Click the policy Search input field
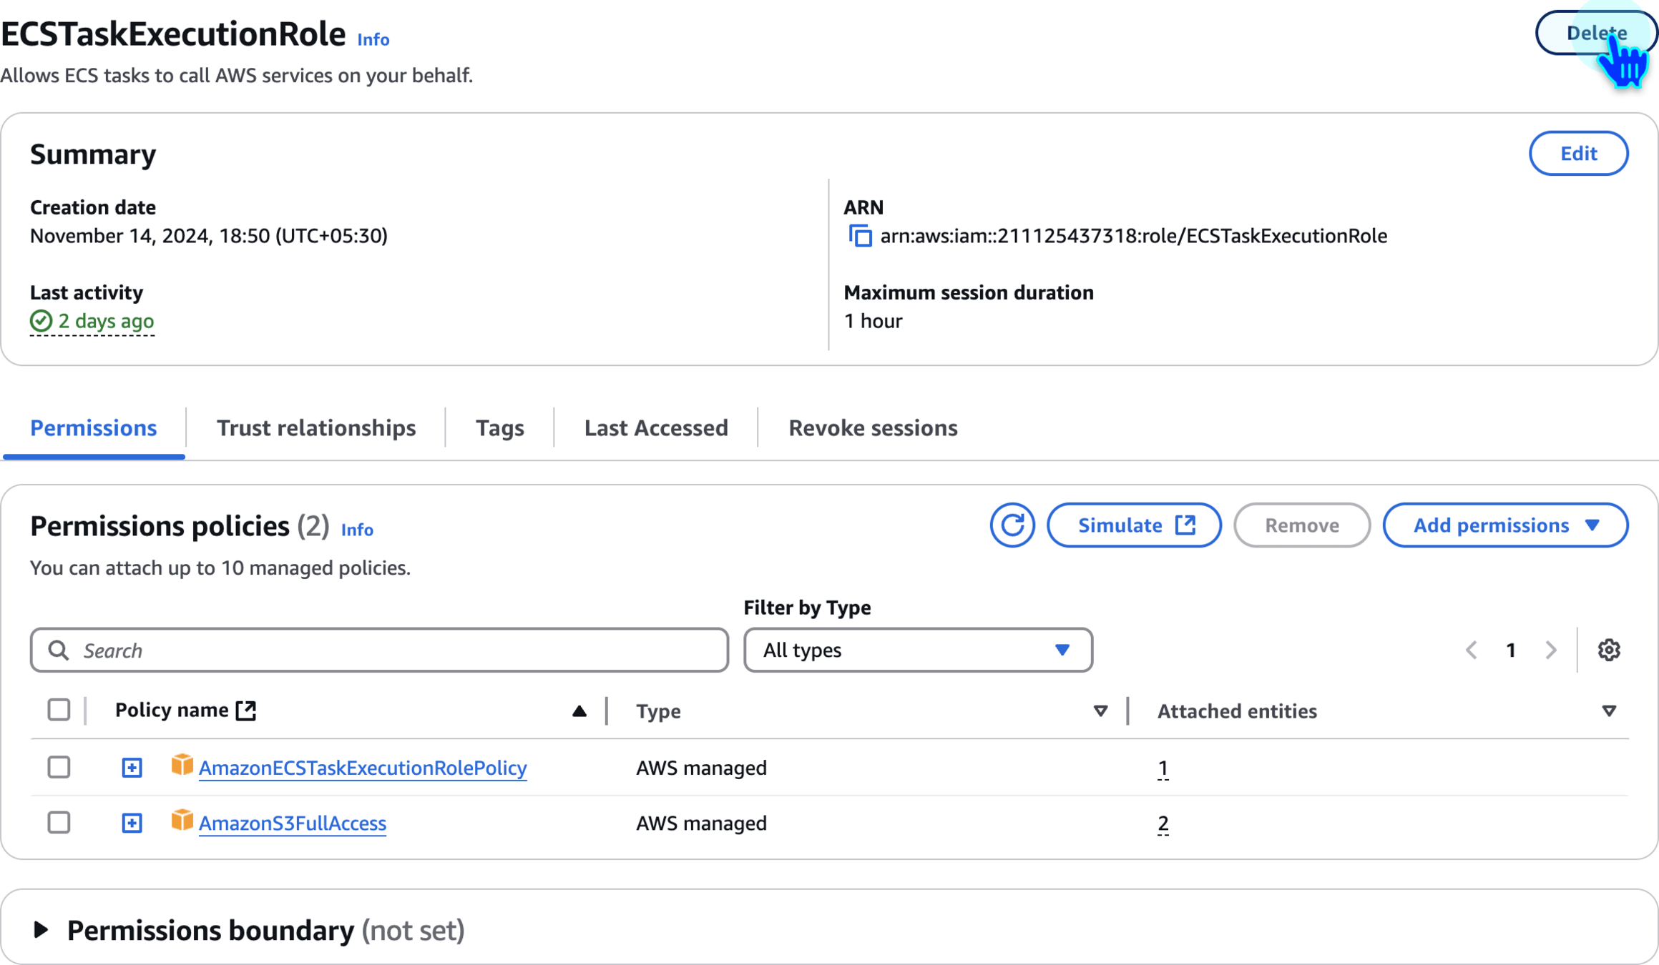The height and width of the screenshot is (965, 1659). pos(379,650)
